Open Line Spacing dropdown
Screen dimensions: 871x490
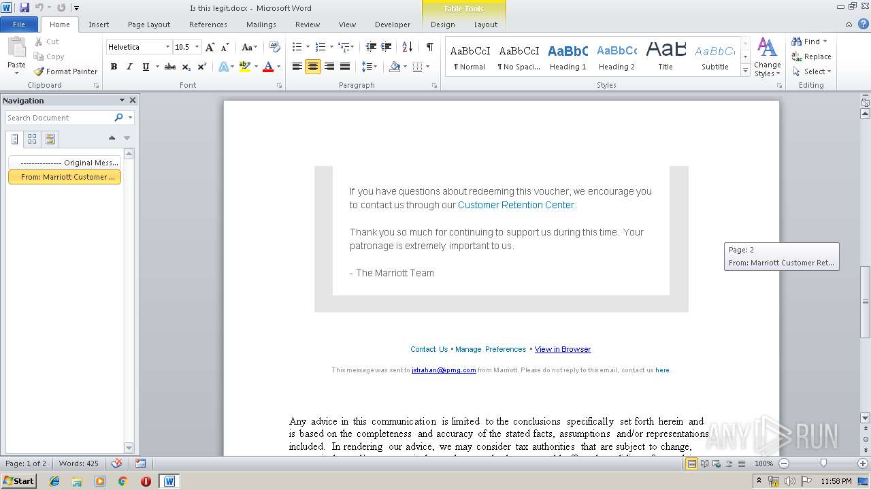[369, 67]
